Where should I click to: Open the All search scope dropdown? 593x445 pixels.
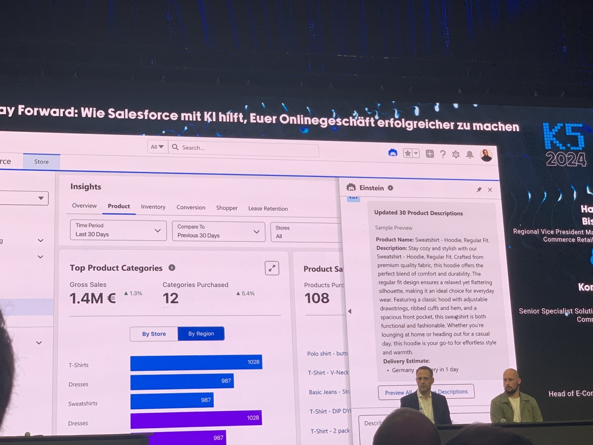click(x=157, y=147)
